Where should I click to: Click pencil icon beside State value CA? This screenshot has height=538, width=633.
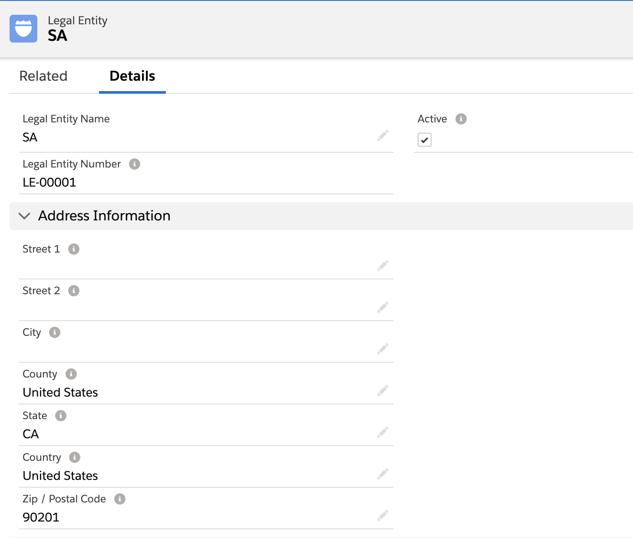tap(382, 432)
